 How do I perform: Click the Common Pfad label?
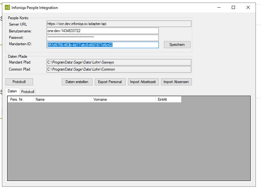click(20, 69)
